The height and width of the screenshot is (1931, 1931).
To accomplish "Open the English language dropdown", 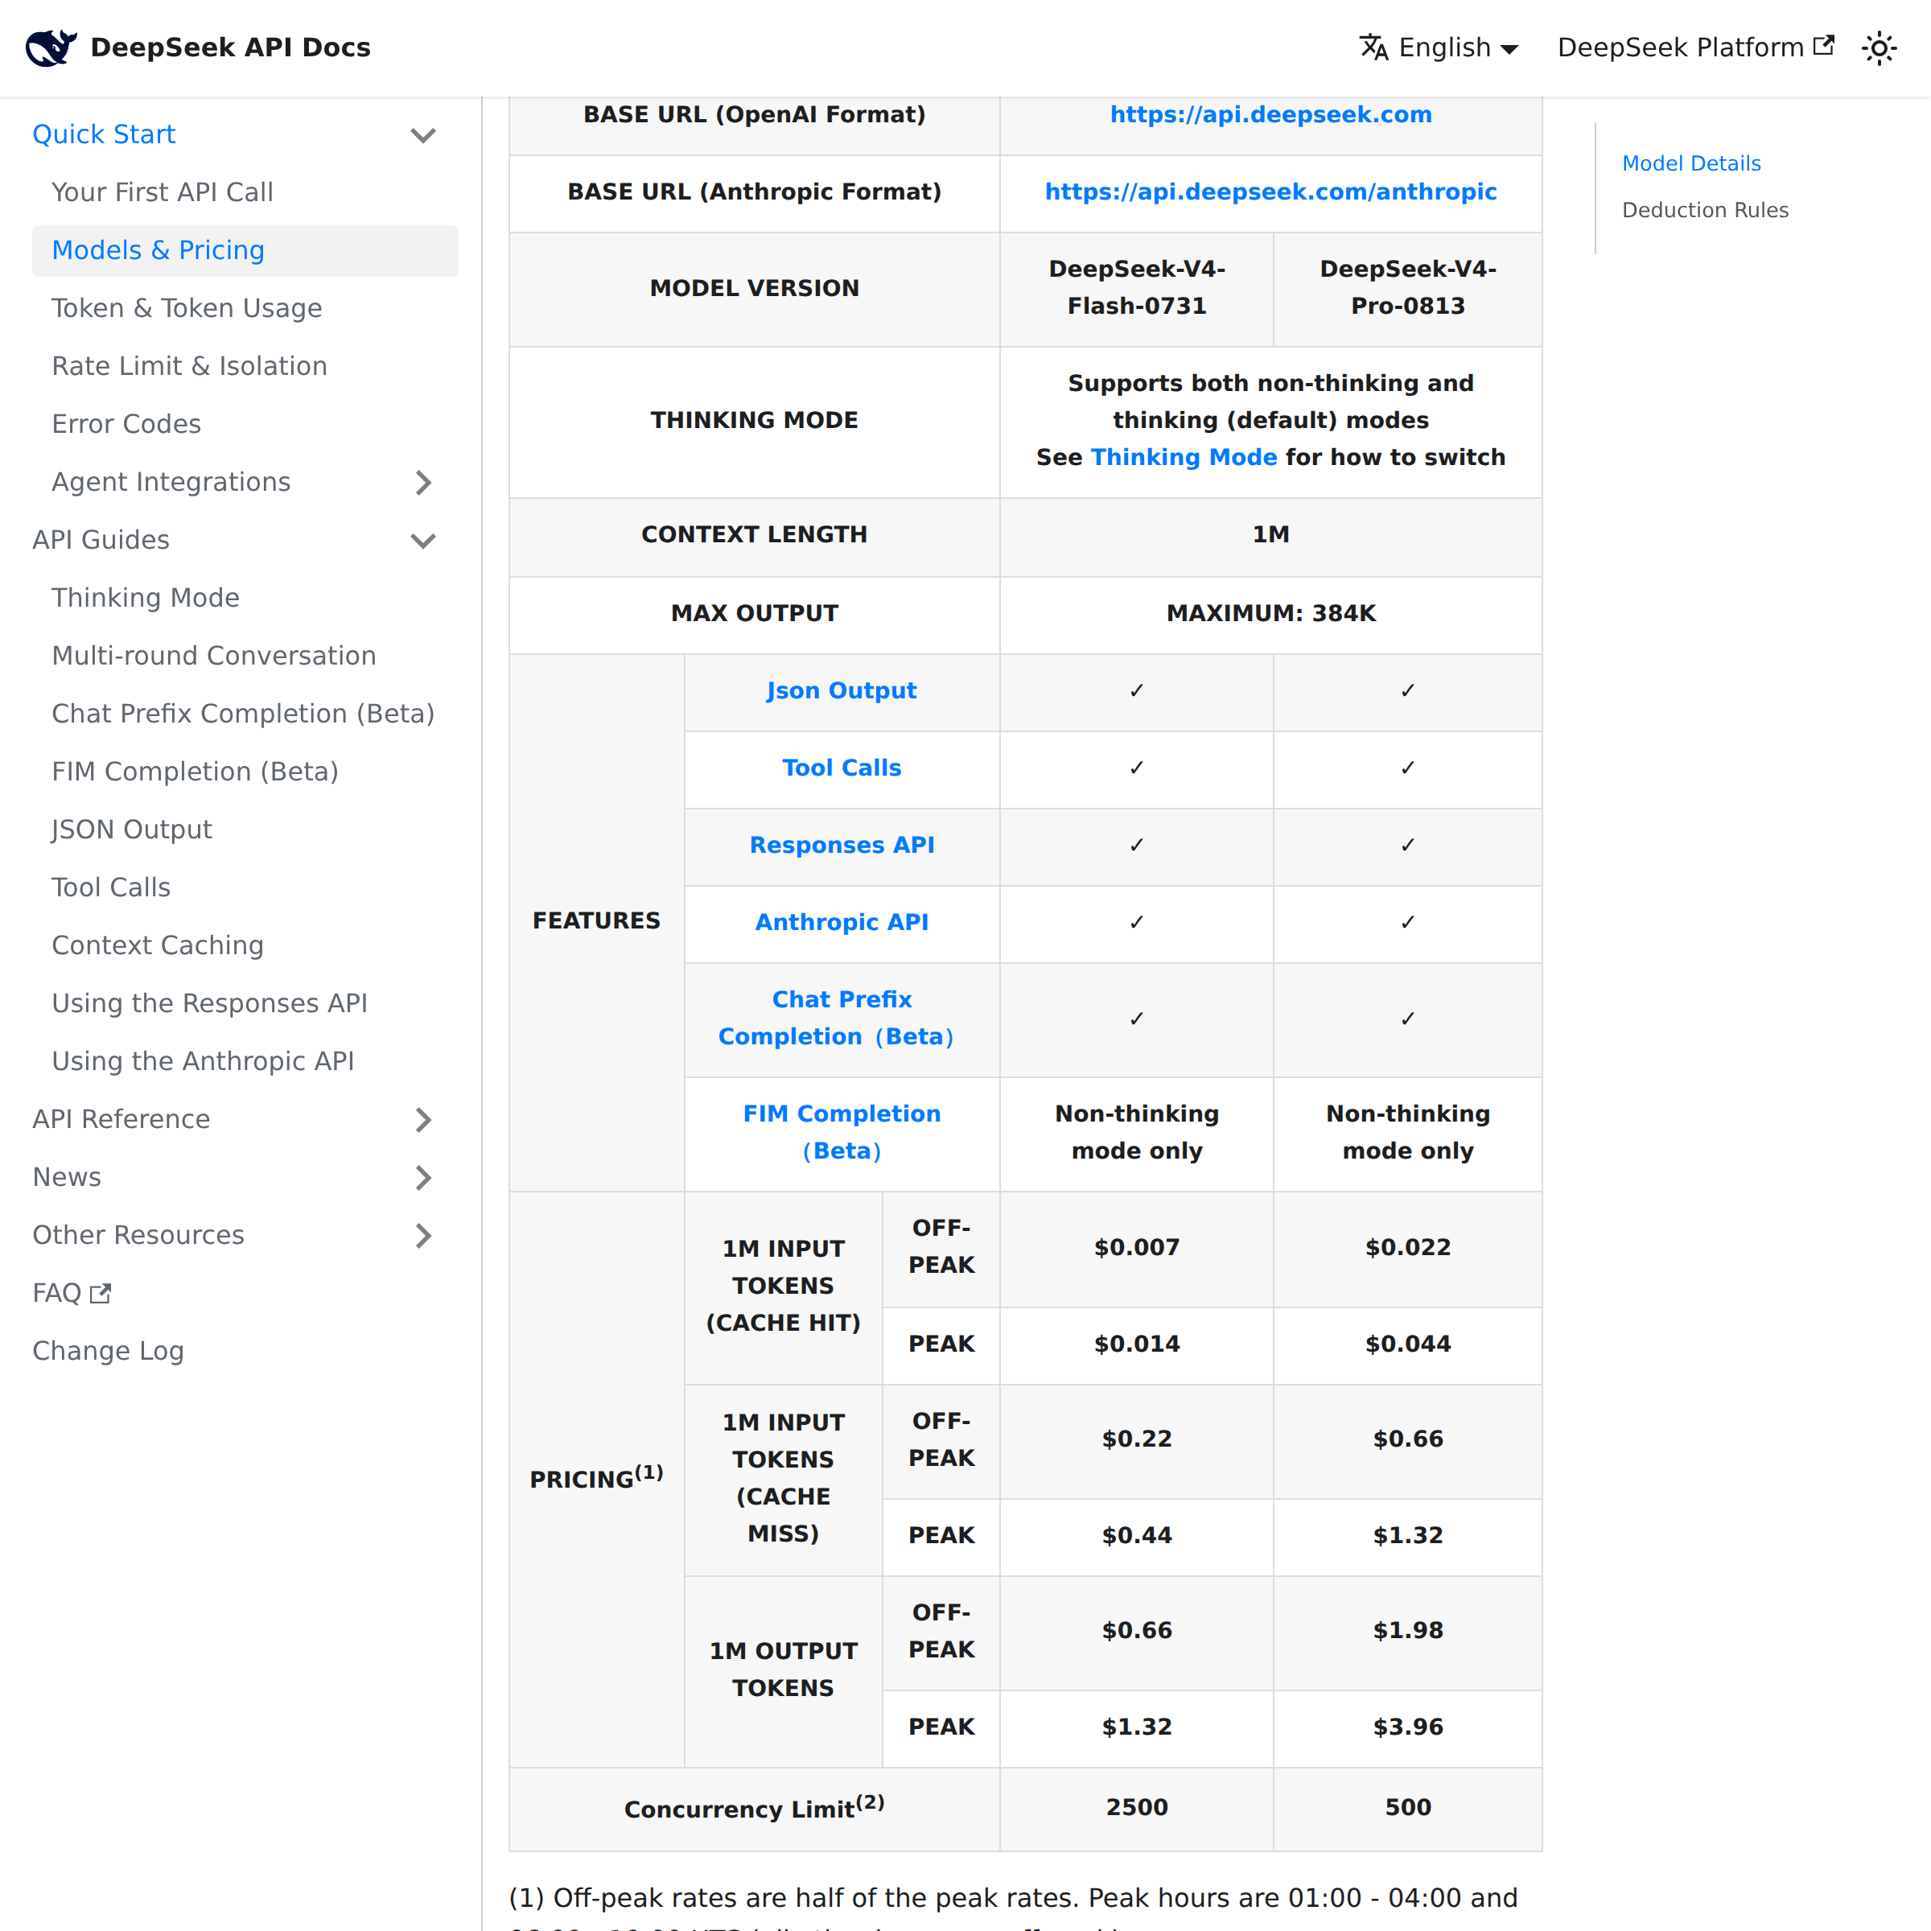I will pyautogui.click(x=1439, y=47).
